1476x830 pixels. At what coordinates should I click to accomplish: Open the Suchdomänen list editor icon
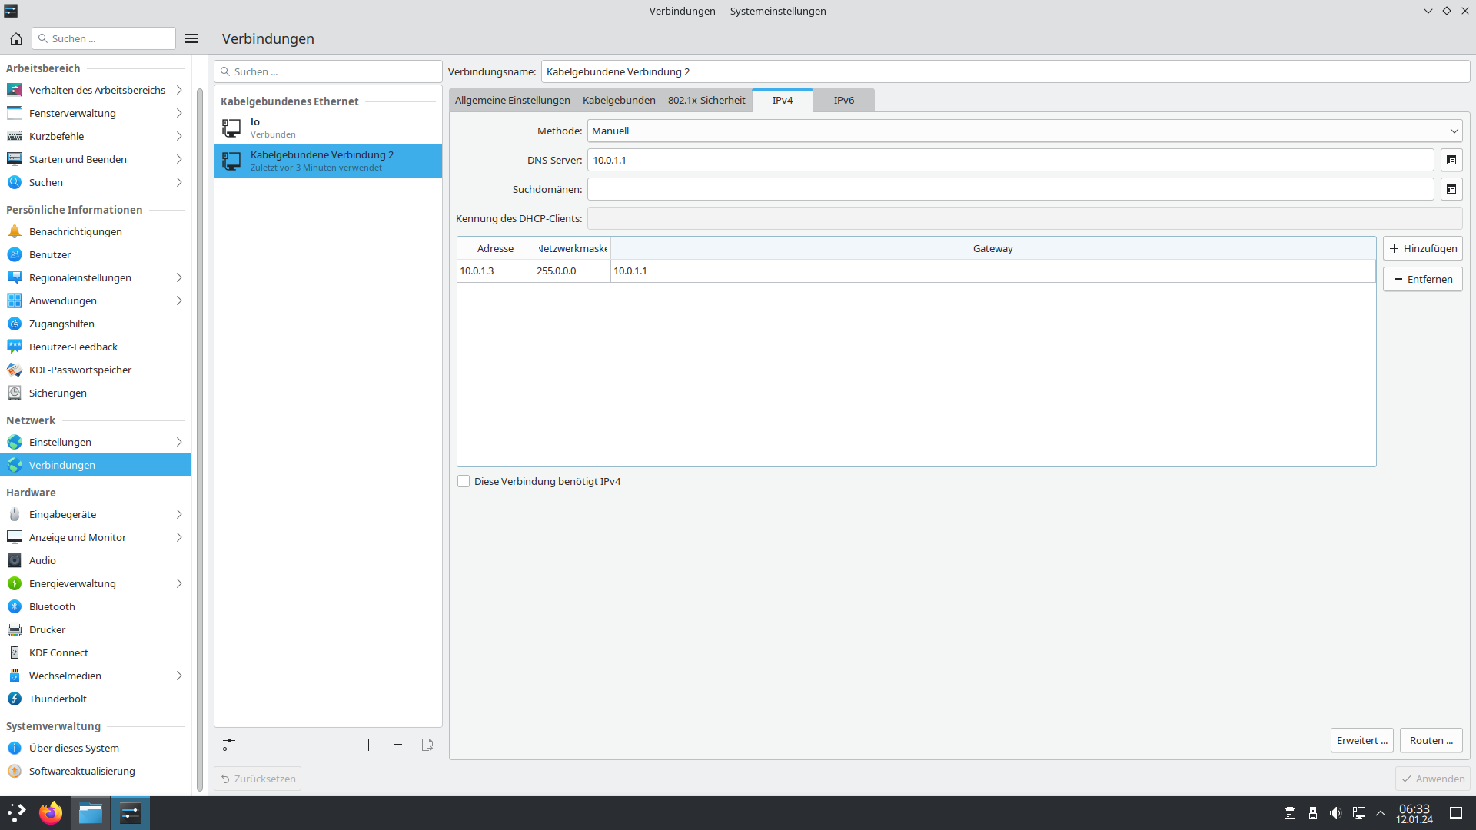1451,189
